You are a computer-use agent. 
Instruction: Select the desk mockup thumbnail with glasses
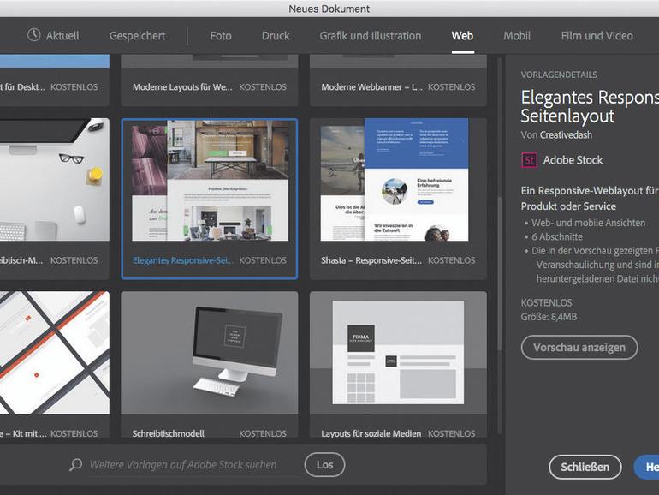(55, 180)
